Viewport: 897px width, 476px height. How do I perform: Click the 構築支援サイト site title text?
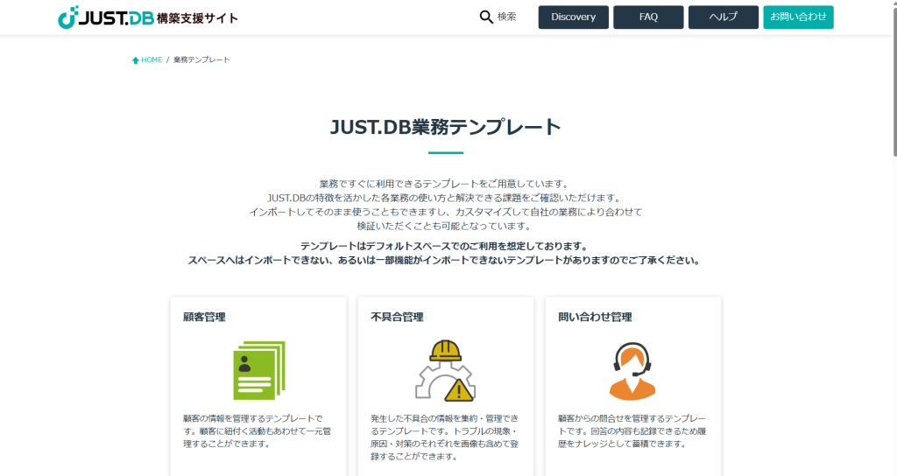197,18
